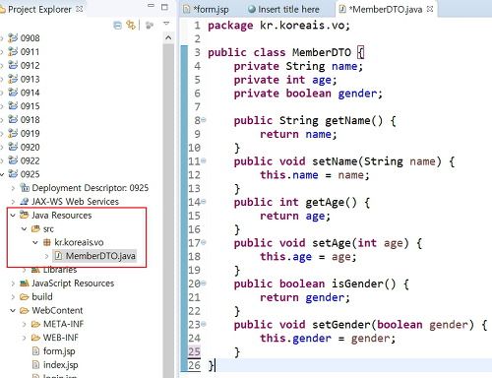Image resolution: width=492 pixels, height=378 pixels.
Task: Collapse the WebContent folder node
Action: pos(13,310)
